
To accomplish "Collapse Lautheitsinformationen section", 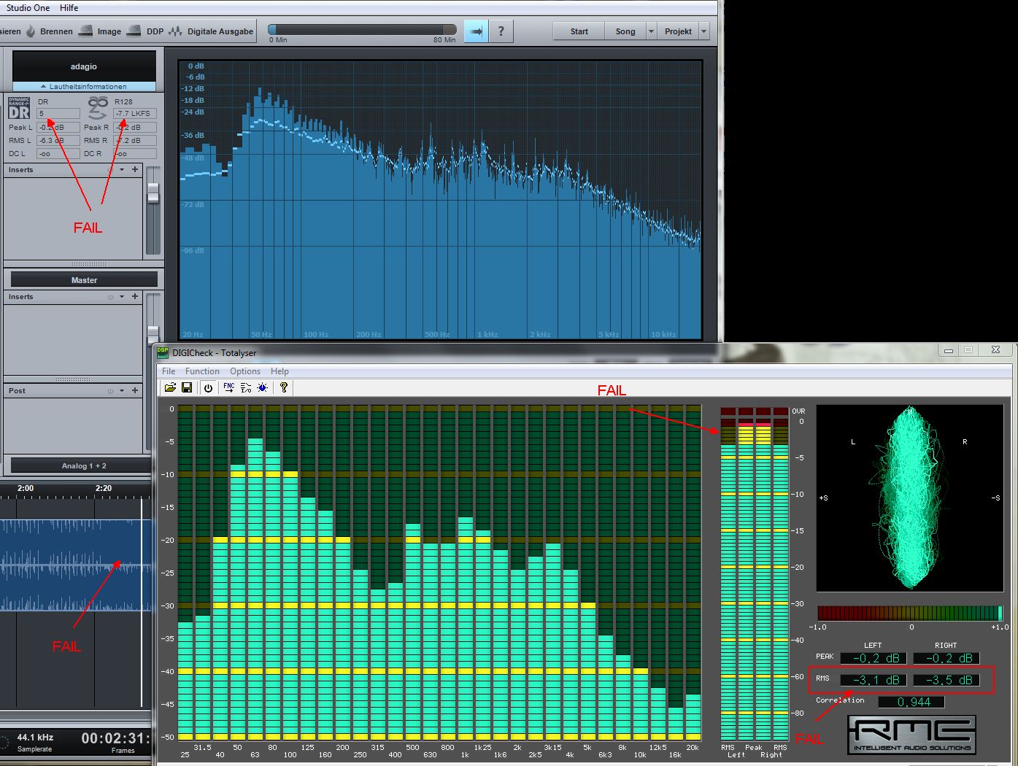I will (84, 86).
